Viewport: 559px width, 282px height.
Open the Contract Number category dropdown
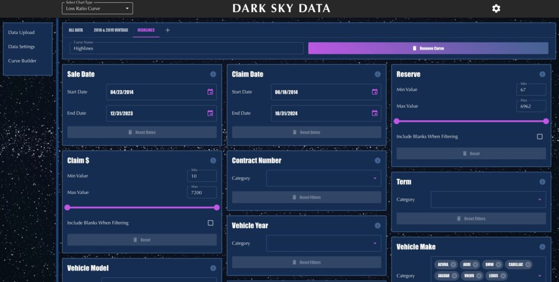(x=324, y=178)
